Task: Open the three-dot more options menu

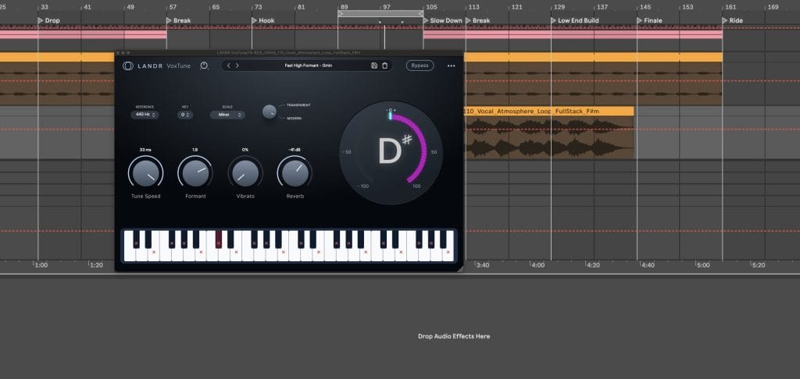Action: pos(451,66)
